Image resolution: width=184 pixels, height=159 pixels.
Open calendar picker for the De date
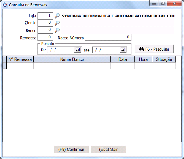pos(78,50)
